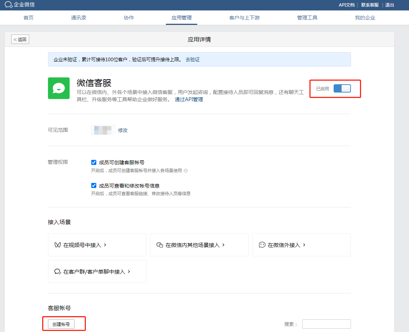Click 修改 next to 可见范围
The width and height of the screenshot is (409, 332).
pos(123,130)
